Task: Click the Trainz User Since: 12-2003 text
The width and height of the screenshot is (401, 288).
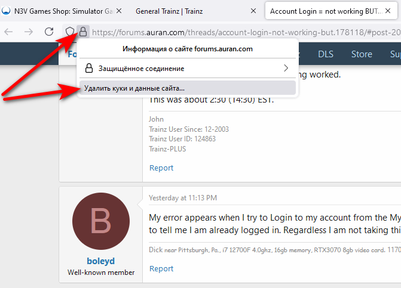Action: 189,129
